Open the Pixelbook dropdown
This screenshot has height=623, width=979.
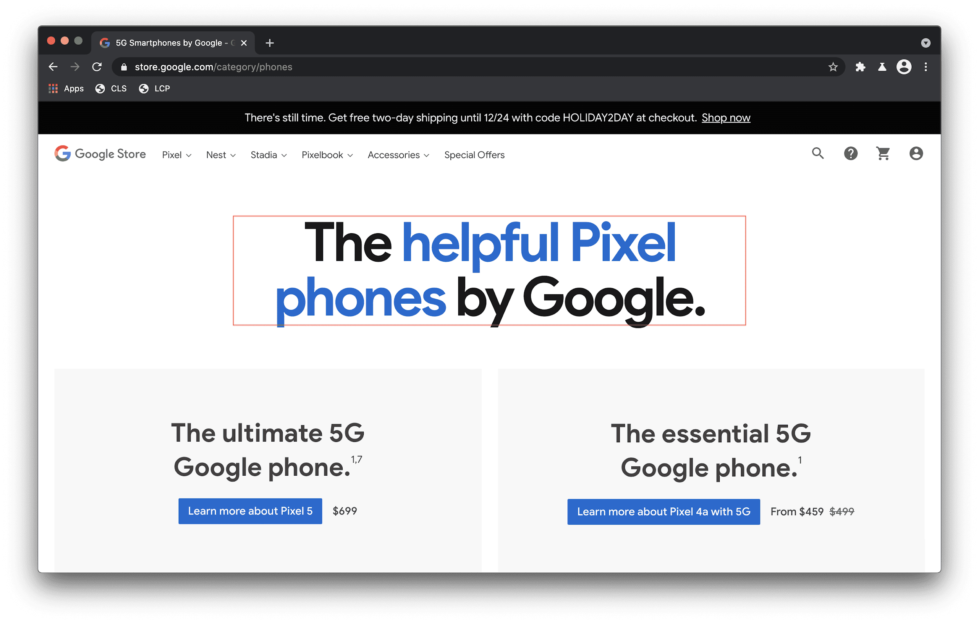(326, 155)
